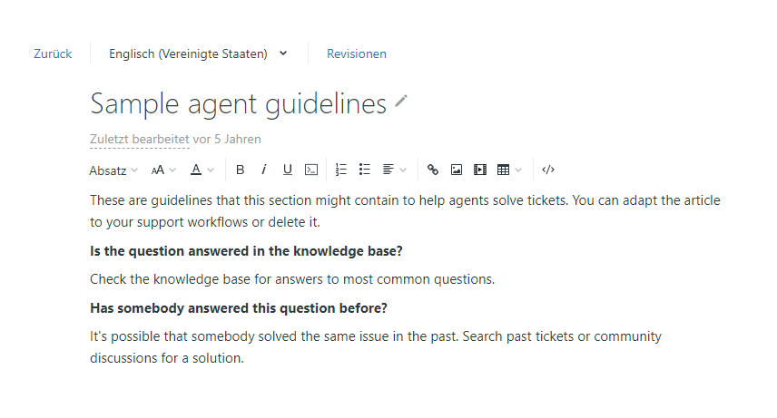This screenshot has height=418, width=777.
Task: Open the Absatz paragraph style dropdown
Action: pos(113,170)
